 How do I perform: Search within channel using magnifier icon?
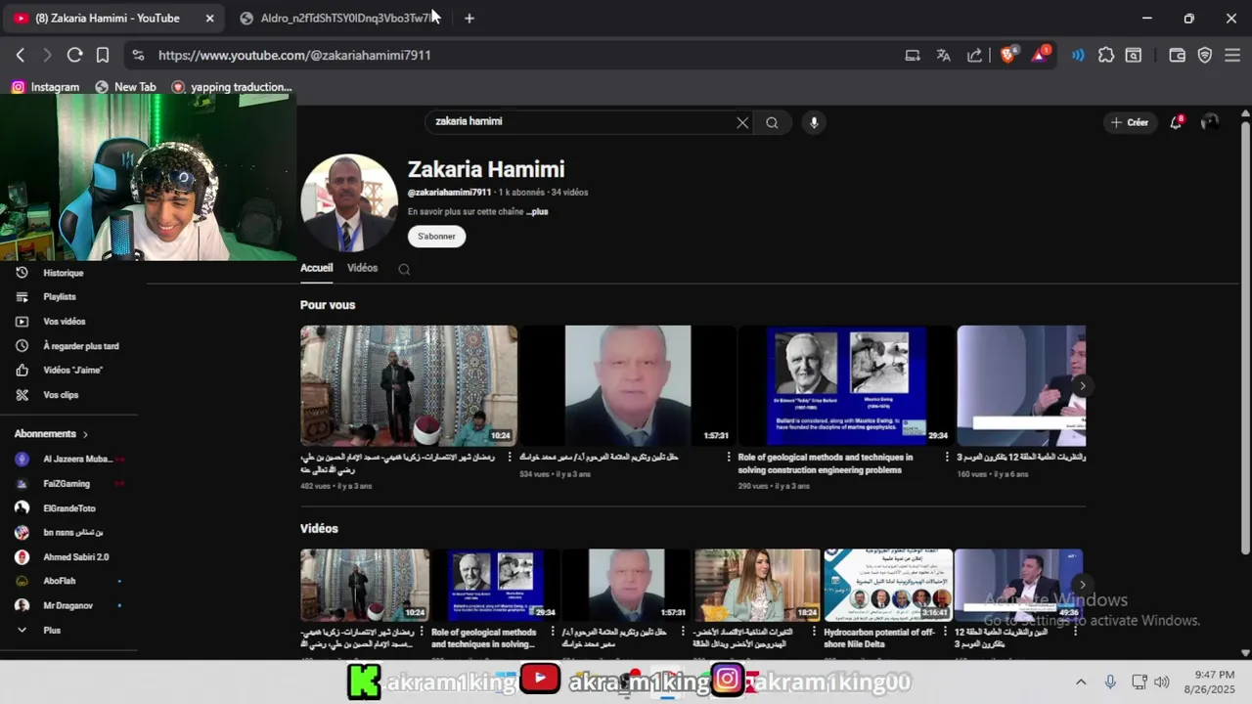tap(404, 269)
